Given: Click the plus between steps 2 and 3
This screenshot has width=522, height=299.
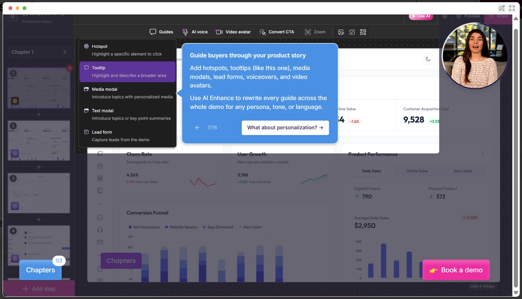Looking at the screenshot, I should coord(39,167).
